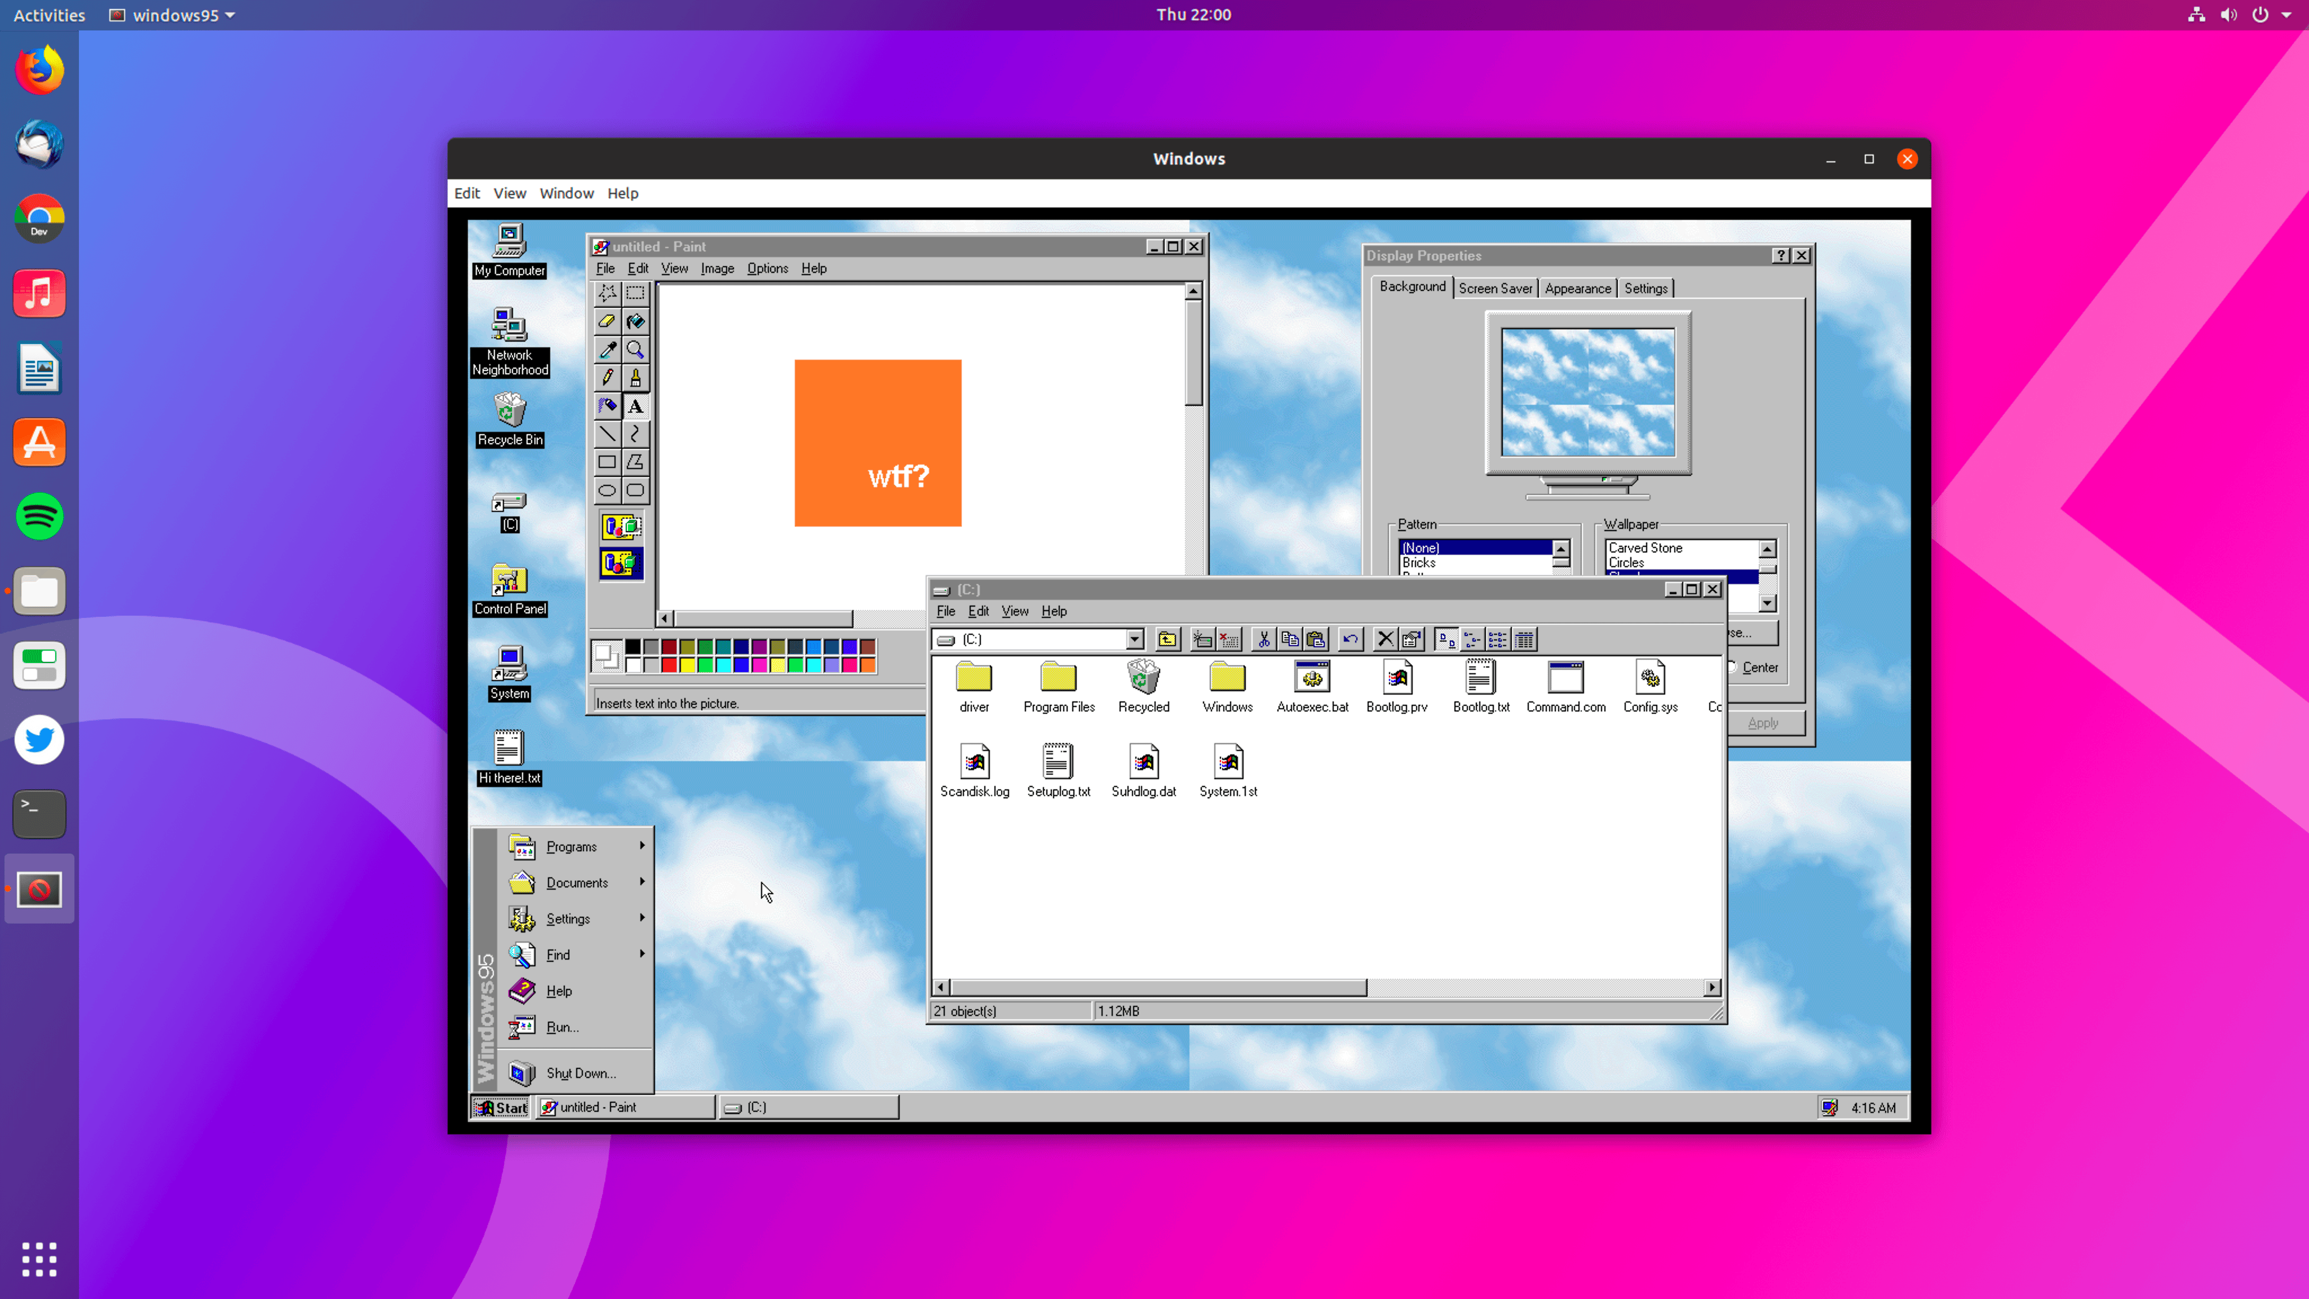2309x1299 pixels.
Task: Switch C: window to Large Icons view
Action: [x=1446, y=639]
